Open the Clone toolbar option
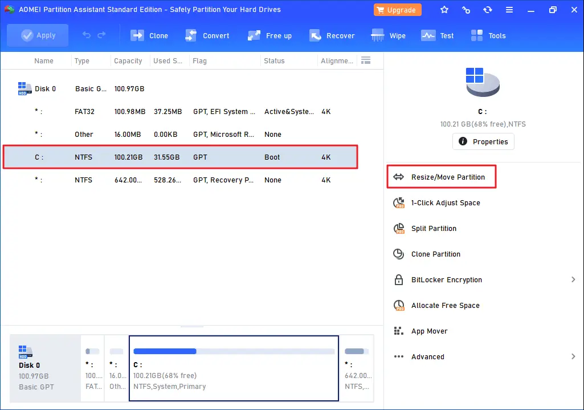 [149, 35]
